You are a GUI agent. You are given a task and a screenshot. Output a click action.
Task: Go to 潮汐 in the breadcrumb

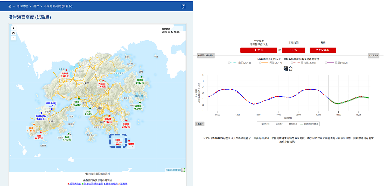coord(36,6)
